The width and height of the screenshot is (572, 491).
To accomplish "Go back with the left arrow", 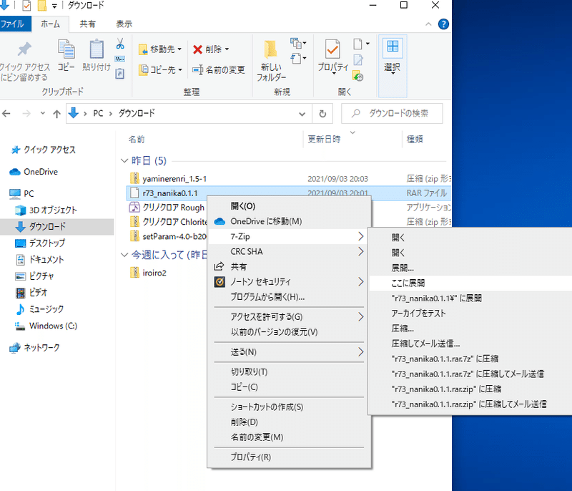I will (6, 114).
